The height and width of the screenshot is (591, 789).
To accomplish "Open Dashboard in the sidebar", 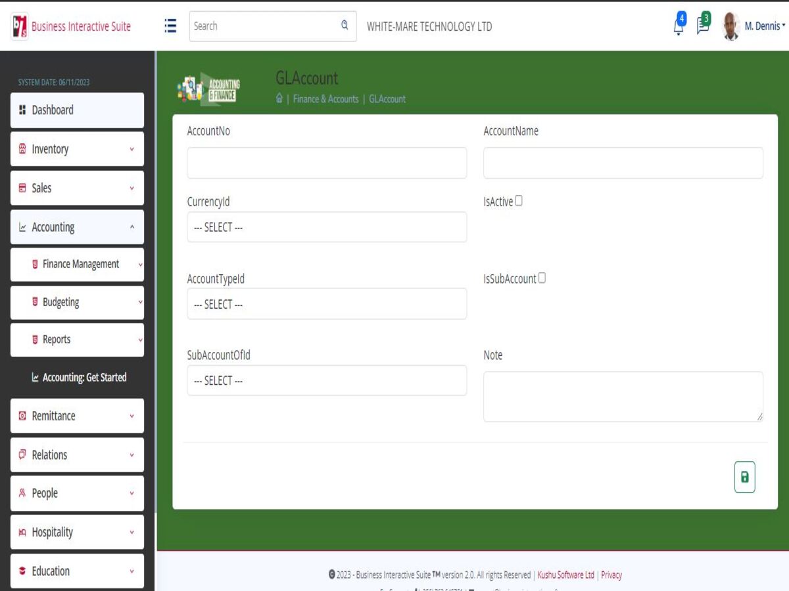I will (x=77, y=110).
